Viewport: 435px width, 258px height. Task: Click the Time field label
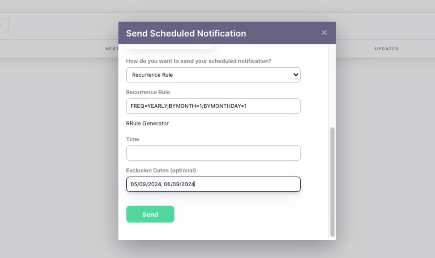132,139
